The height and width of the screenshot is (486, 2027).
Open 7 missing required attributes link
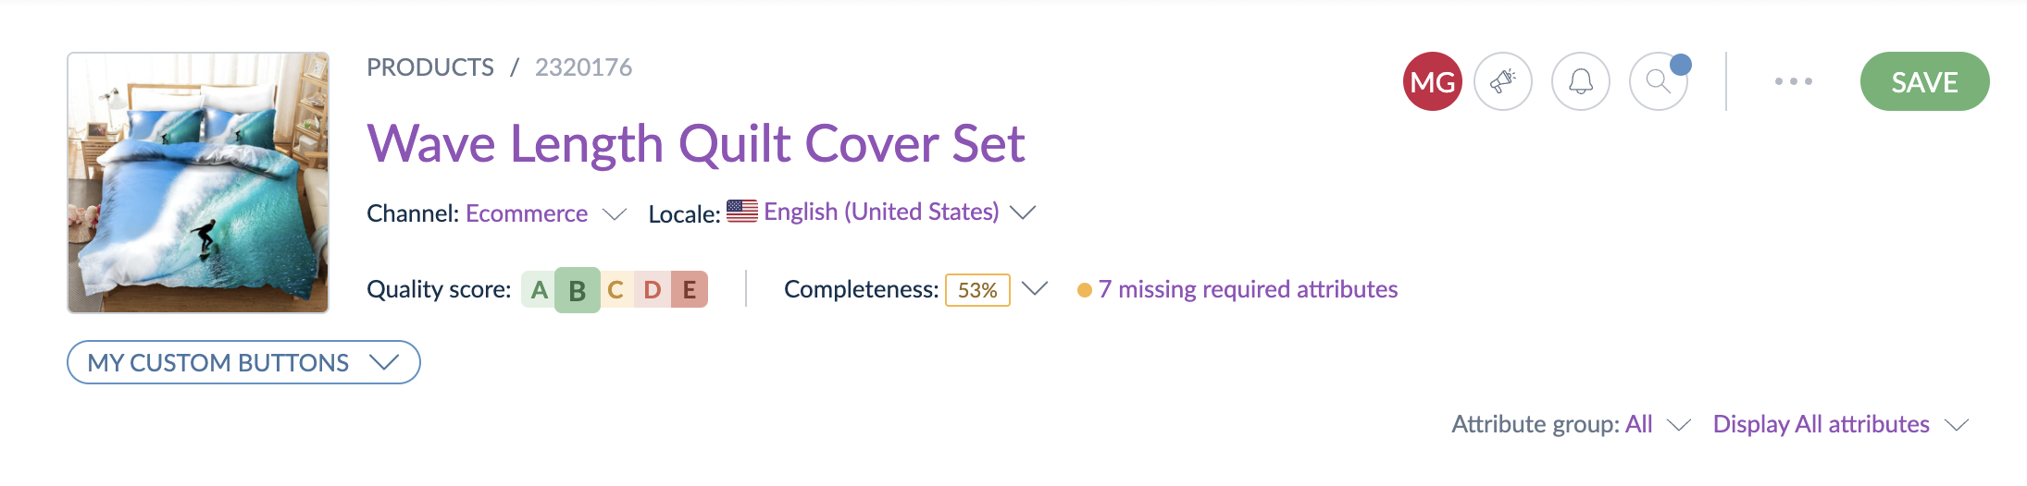(x=1247, y=289)
